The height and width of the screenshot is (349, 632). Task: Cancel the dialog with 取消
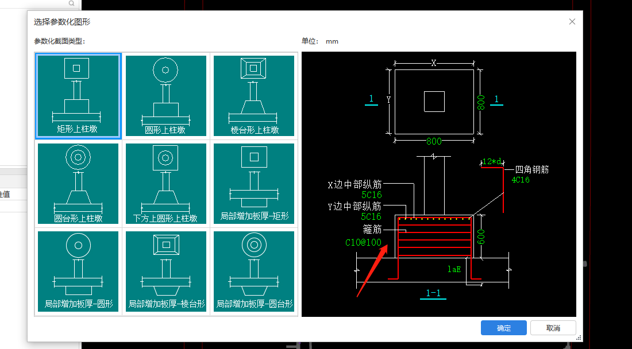tap(553, 328)
